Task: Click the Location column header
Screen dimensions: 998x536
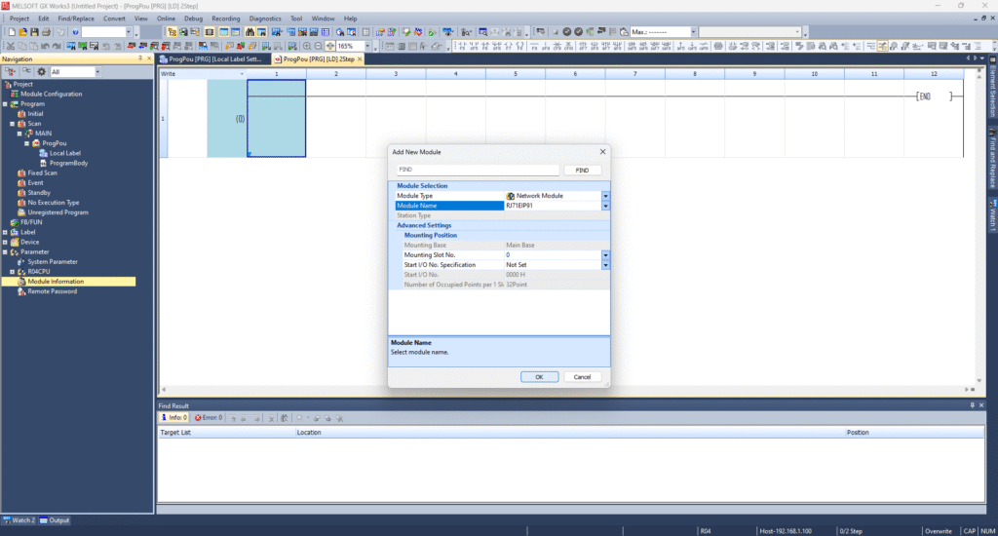Action: coord(309,433)
